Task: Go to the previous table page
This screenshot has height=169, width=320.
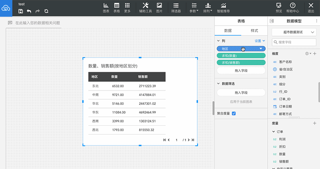Action: (x=169, y=140)
